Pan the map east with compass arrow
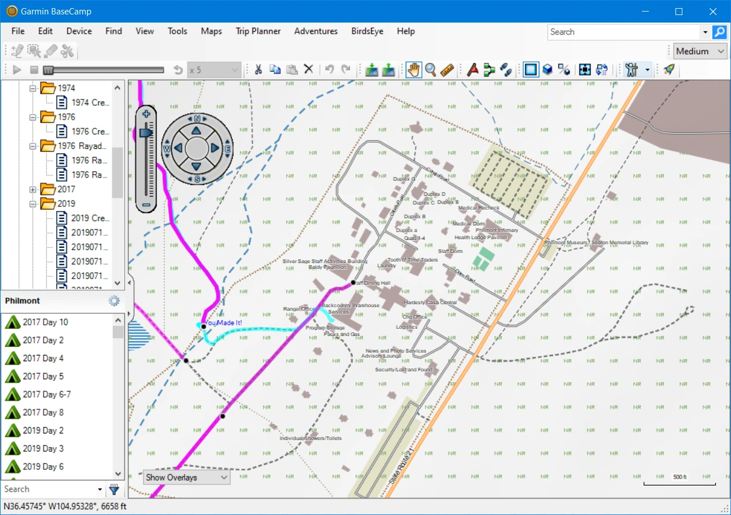This screenshot has width=731, height=515. 215,148
